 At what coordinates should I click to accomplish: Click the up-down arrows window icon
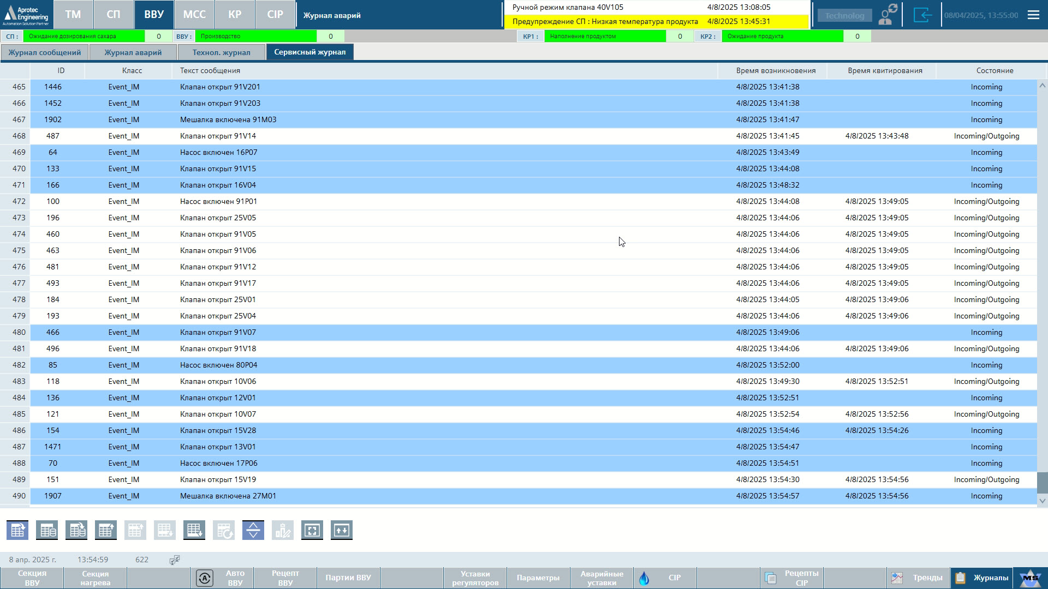[x=342, y=530]
